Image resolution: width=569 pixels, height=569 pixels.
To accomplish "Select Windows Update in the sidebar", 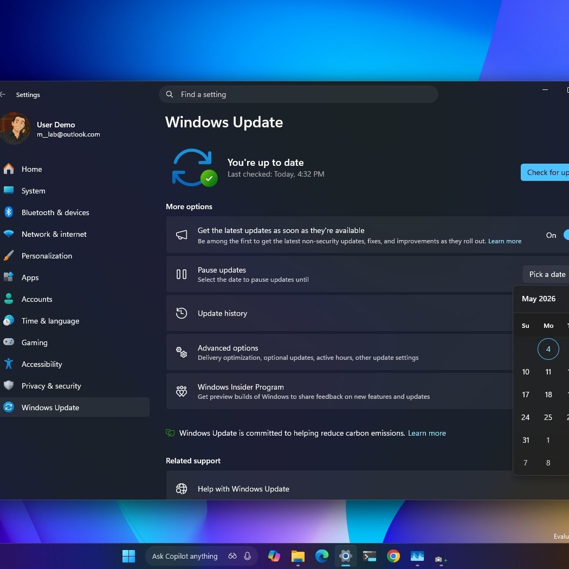I will tap(74, 408).
